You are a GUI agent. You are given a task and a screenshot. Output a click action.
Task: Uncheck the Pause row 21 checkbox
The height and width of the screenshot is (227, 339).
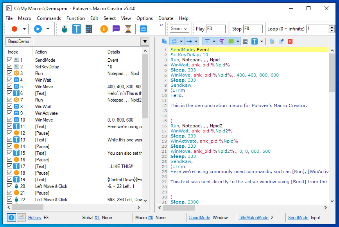[x=9, y=193]
